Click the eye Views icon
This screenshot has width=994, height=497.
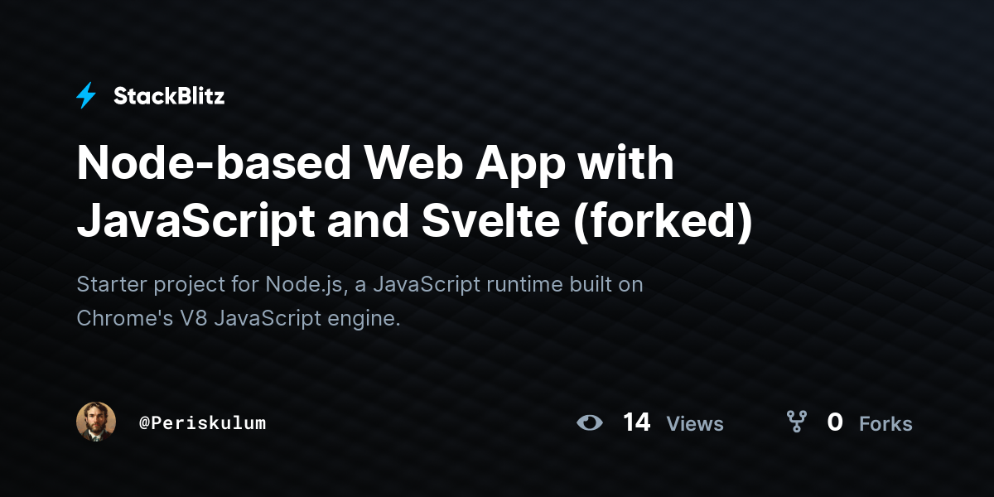tap(590, 422)
